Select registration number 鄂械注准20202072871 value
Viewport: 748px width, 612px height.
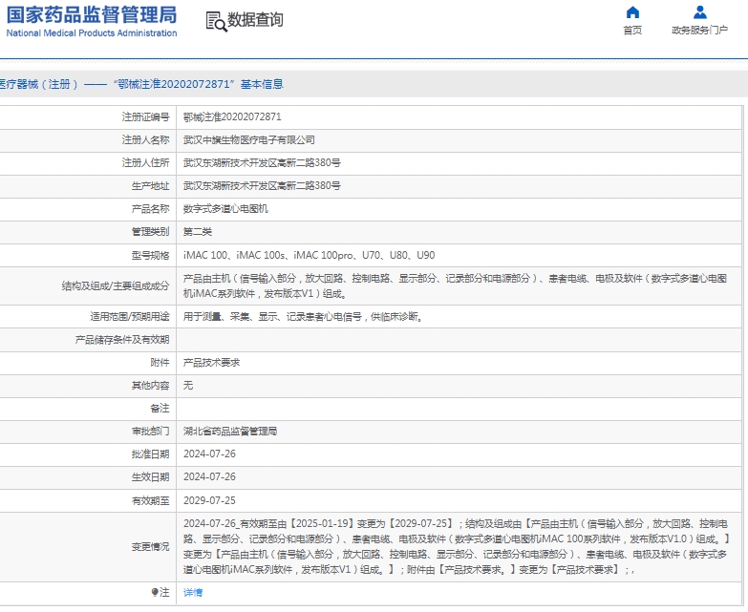(x=232, y=116)
